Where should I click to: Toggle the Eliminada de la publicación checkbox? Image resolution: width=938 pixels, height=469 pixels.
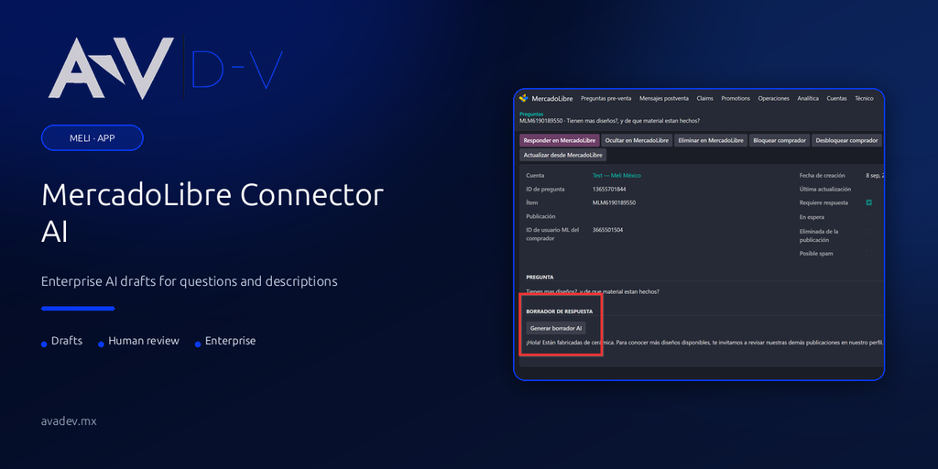coord(868,232)
